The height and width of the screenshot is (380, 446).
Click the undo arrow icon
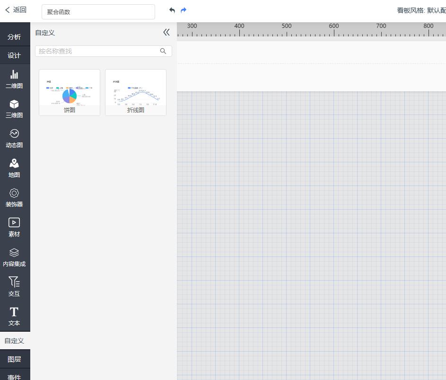click(172, 10)
